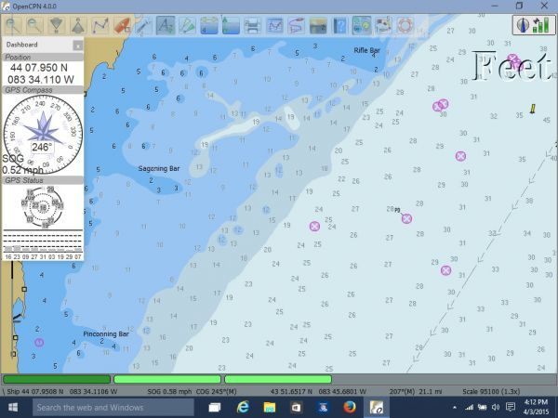Click the Zoom In magnifier tool
The width and height of the screenshot is (558, 418).
(x=13, y=25)
